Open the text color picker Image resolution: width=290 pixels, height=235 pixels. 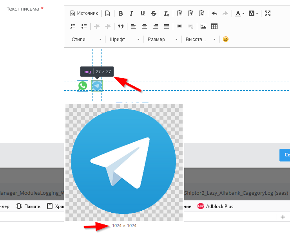pyautogui.click(x=239, y=13)
